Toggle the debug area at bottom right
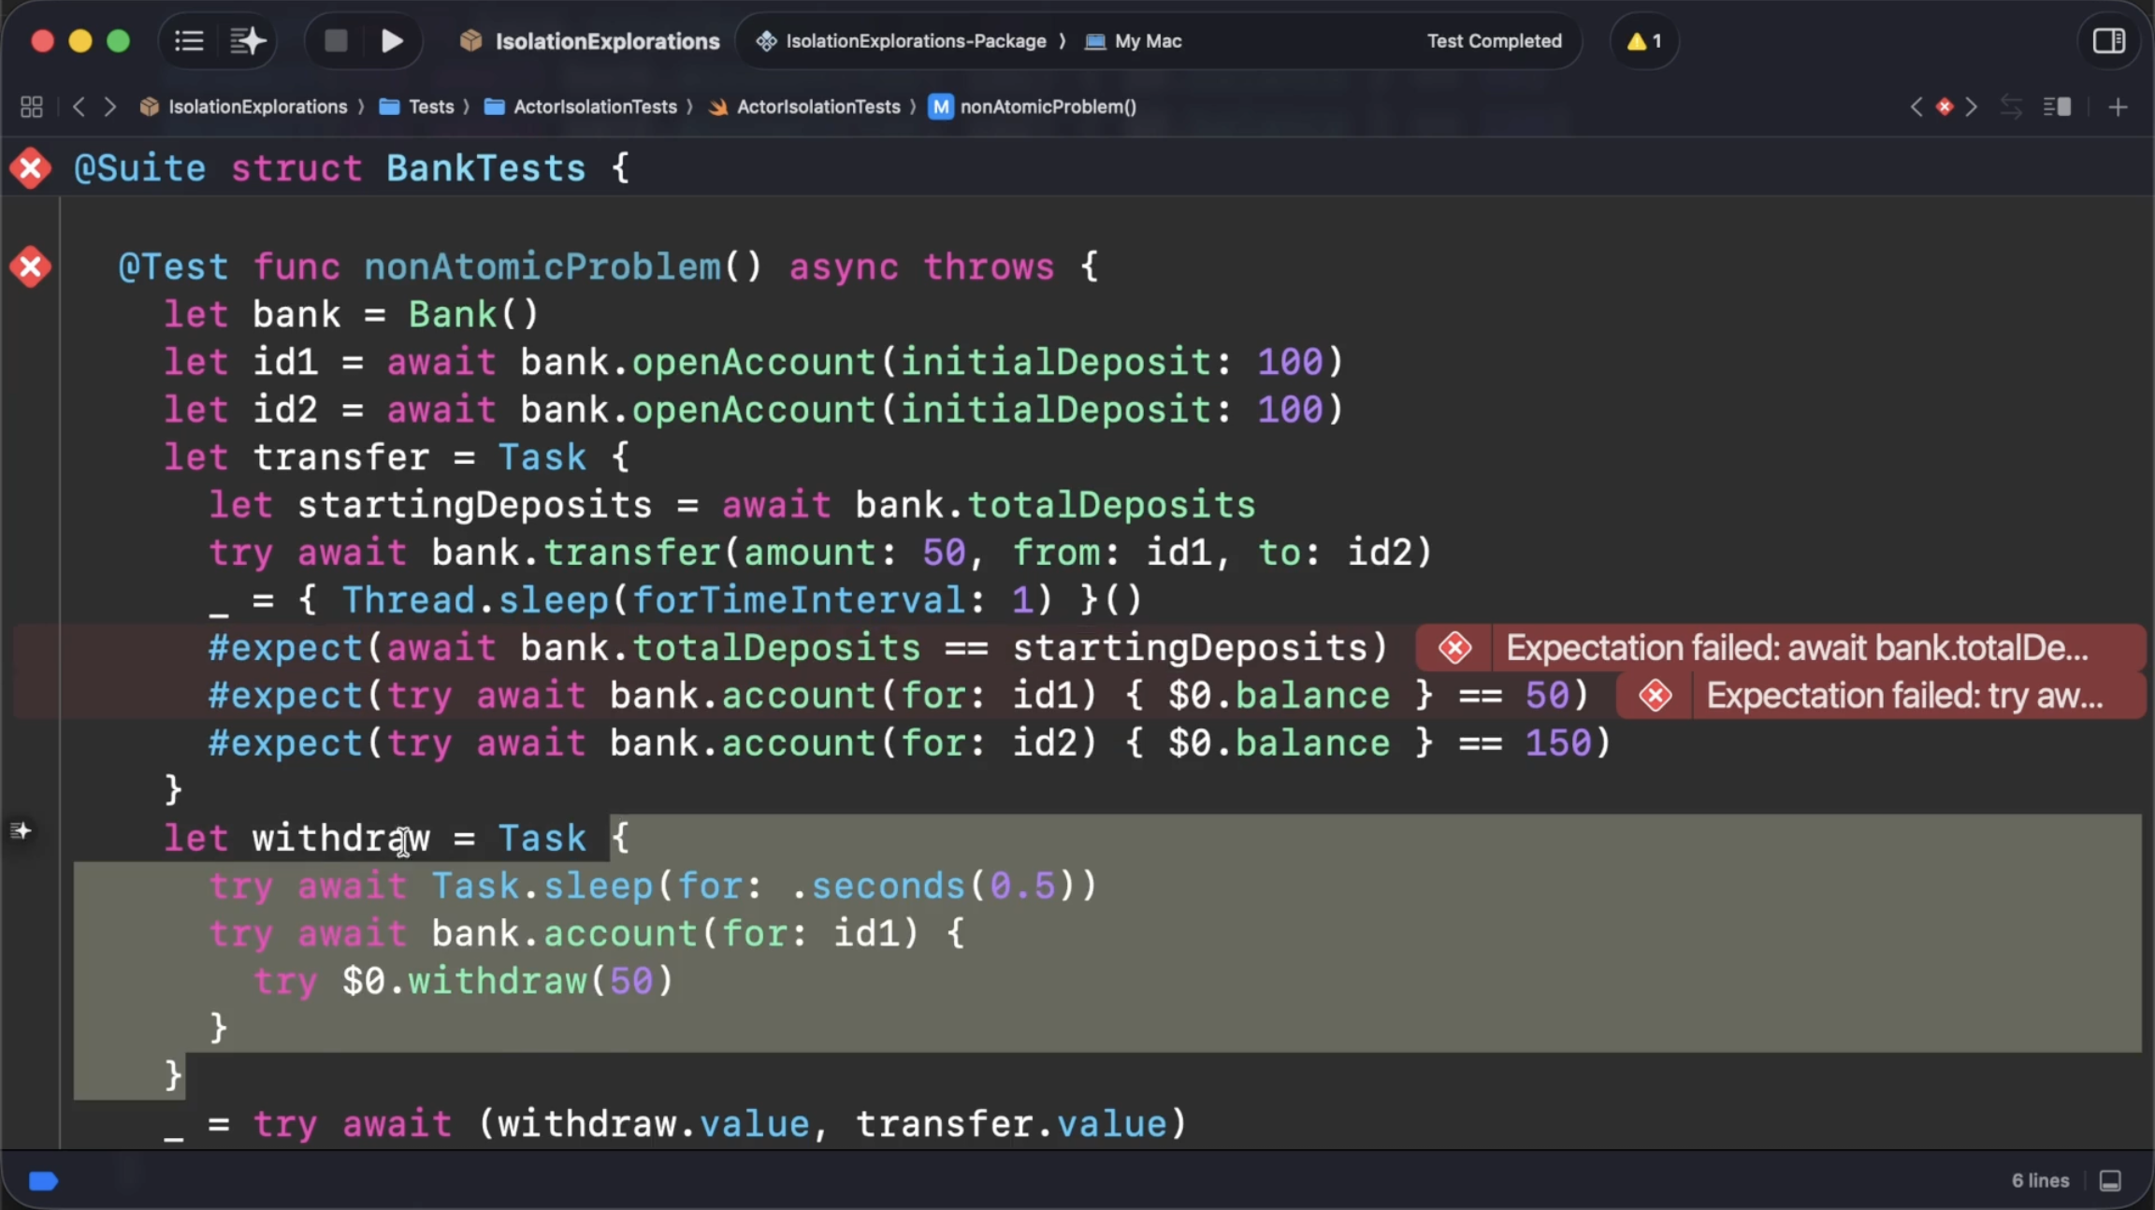Viewport: 2155px width, 1210px height. click(2110, 1181)
